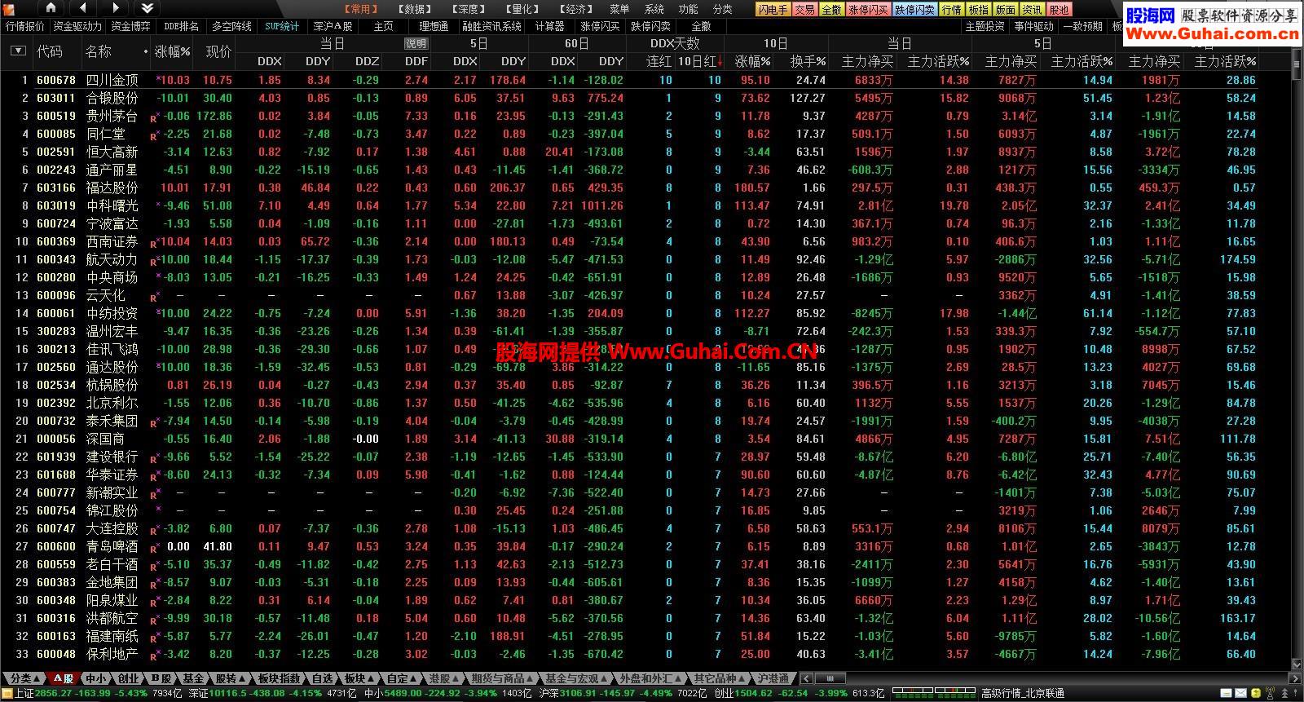This screenshot has width=1304, height=702.
Task: Open the 板块 bottom tab dropdown
Action: pyautogui.click(x=359, y=678)
